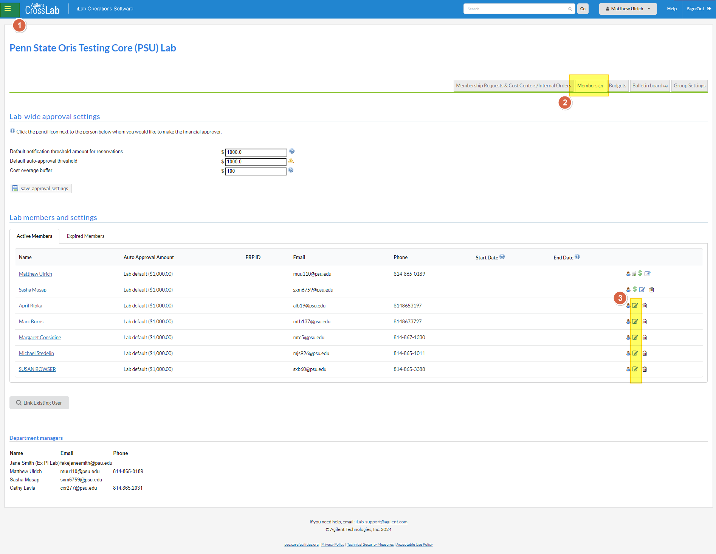Click the edit pencil icon for SUSAN BOWSER
The height and width of the screenshot is (554, 716).
click(635, 369)
